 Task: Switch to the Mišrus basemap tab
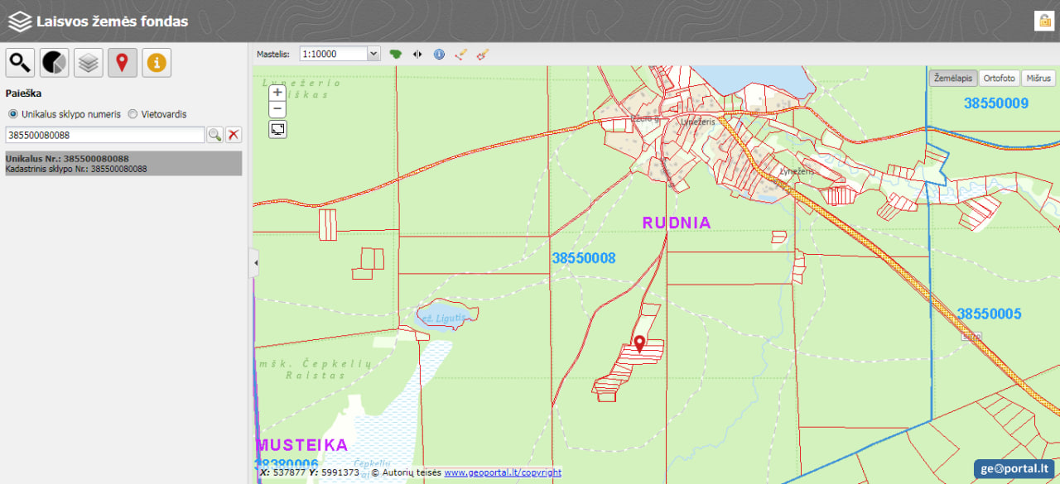pyautogui.click(x=1038, y=78)
